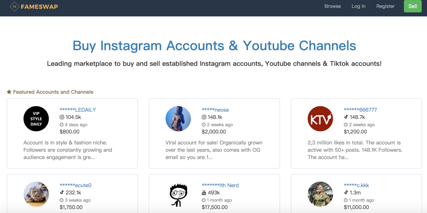Click the TikTok icon beside 1.3m

point(346,192)
